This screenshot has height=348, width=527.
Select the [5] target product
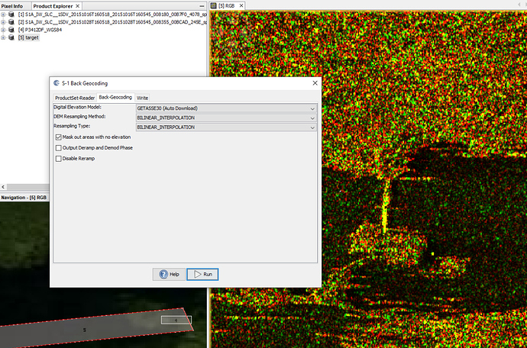[28, 37]
